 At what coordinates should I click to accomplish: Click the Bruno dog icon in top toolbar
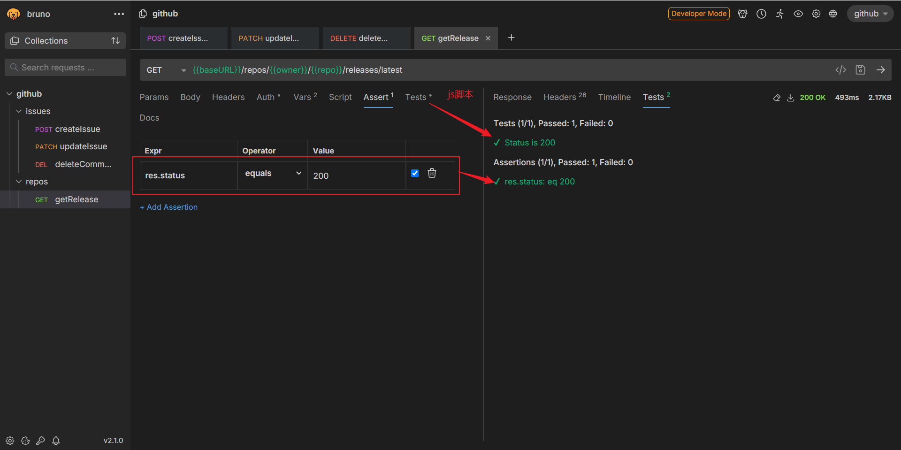742,14
